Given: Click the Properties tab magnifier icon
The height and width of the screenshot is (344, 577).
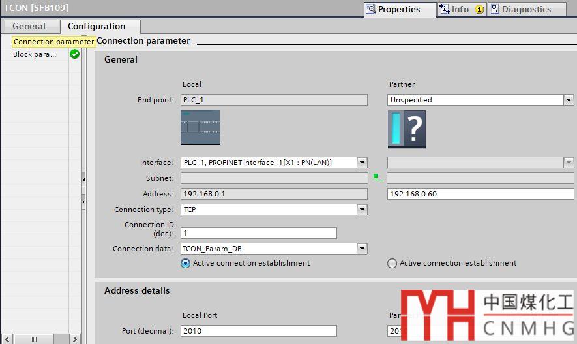Looking at the screenshot, I should tap(372, 9).
